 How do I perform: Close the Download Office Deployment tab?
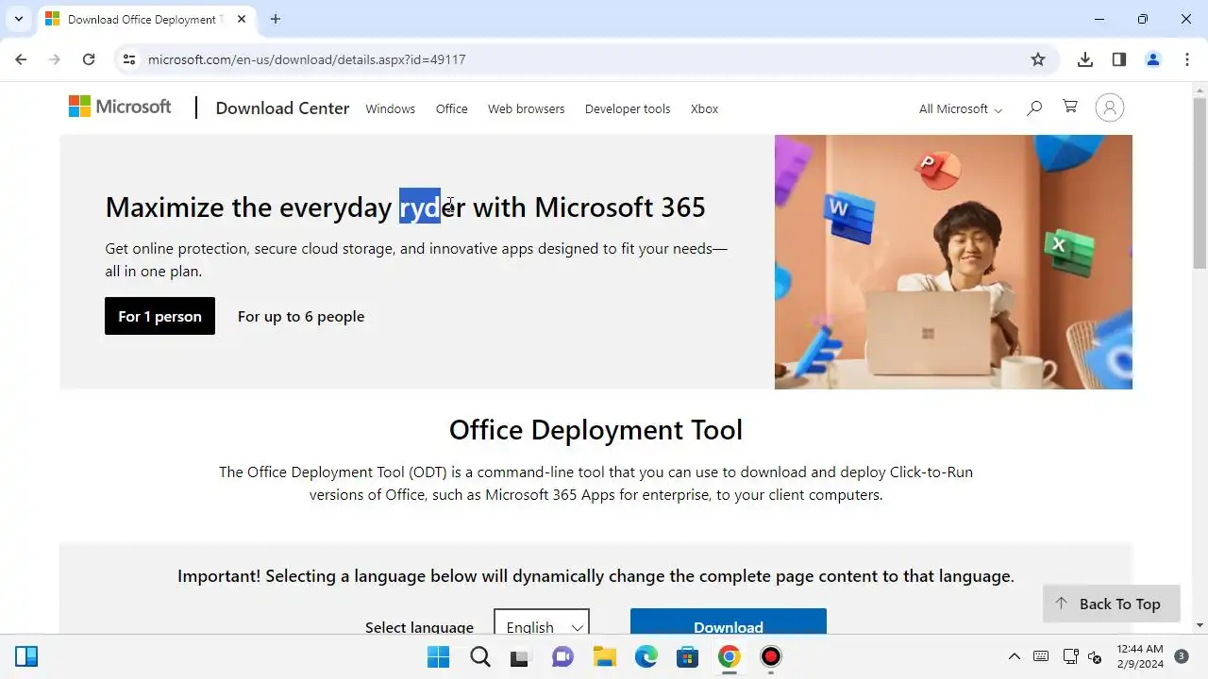coord(243,19)
